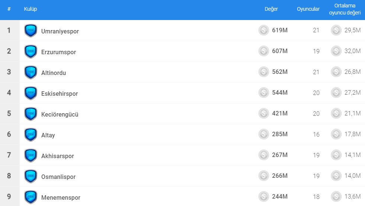Click coin icon beside 32,0M average
The height and width of the screenshot is (206, 365).
[336, 51]
